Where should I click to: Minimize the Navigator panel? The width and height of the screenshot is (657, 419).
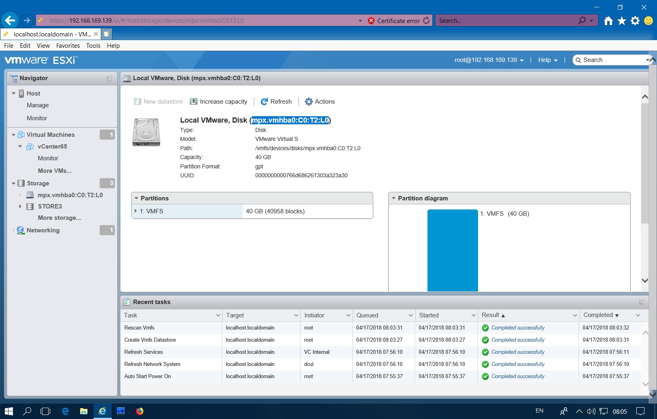coord(109,79)
